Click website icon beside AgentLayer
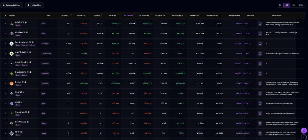The height and width of the screenshot is (140, 308). [x=30, y=52]
